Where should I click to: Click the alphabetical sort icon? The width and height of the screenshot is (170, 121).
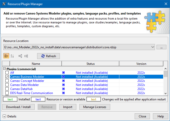12,56
